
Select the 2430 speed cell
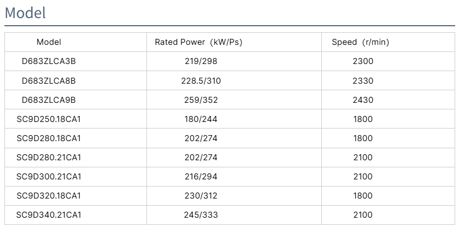[363, 100]
